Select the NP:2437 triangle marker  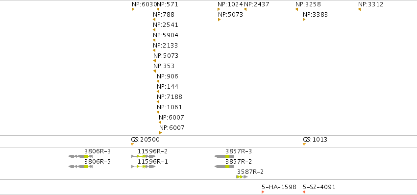(x=245, y=10)
